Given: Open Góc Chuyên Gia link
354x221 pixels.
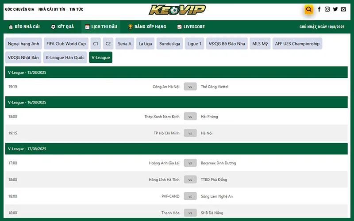Looking at the screenshot, I should (x=19, y=9).
